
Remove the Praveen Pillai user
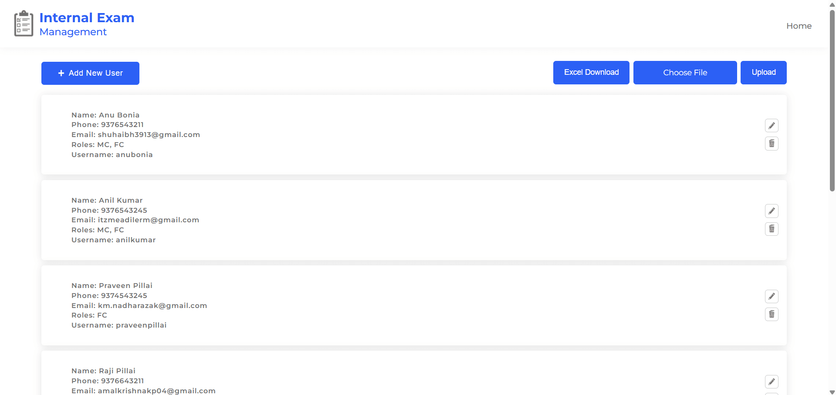[x=772, y=314]
